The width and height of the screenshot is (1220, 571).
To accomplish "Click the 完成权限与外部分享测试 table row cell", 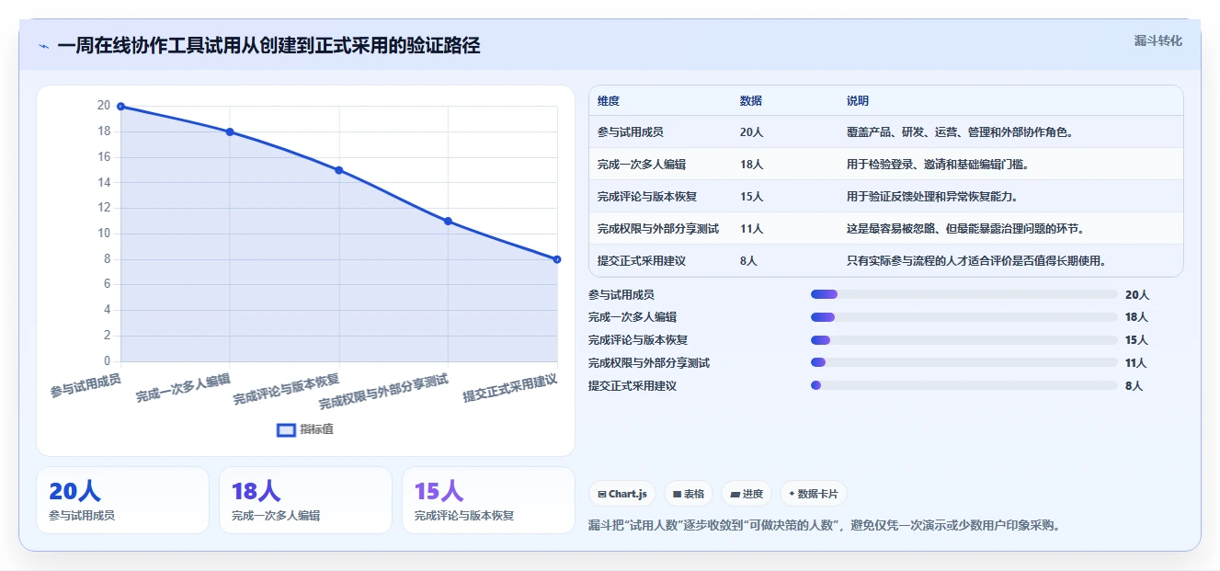I will pos(658,229).
